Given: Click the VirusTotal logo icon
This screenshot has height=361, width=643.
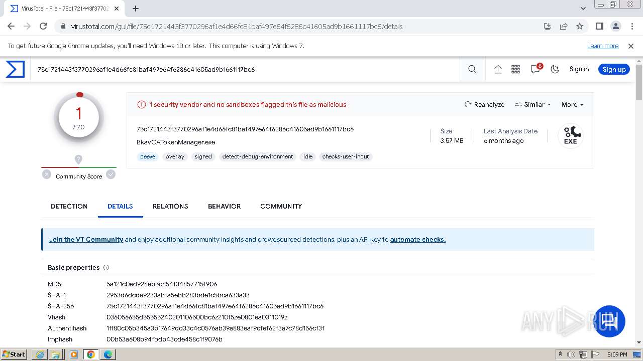Looking at the screenshot, I should (15, 69).
